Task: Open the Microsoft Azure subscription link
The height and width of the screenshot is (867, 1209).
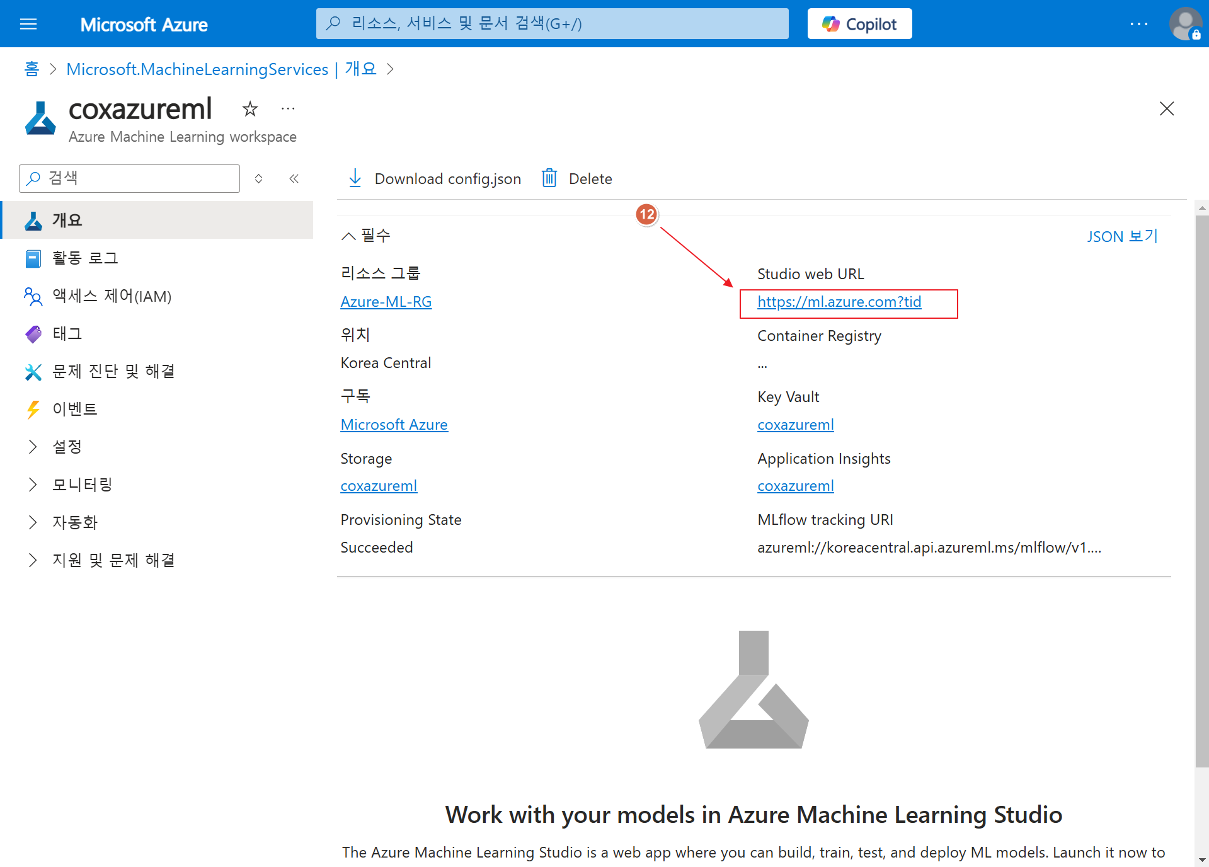Action: pyautogui.click(x=394, y=425)
